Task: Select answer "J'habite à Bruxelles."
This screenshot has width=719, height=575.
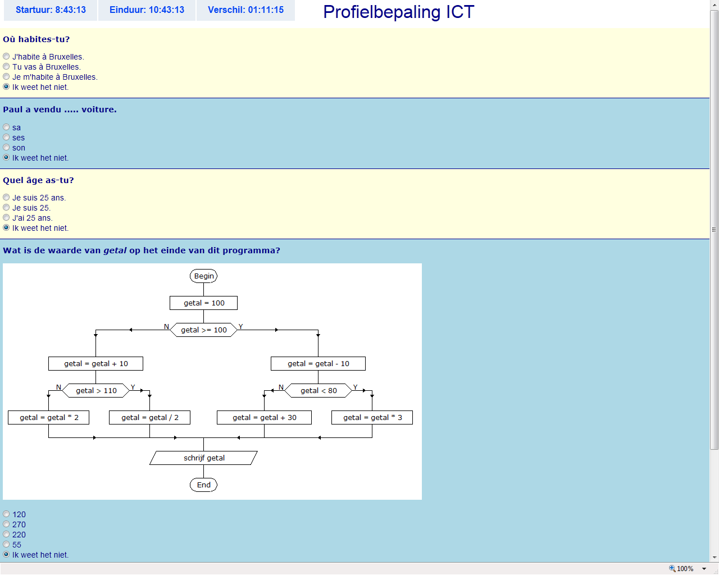Action: point(6,57)
